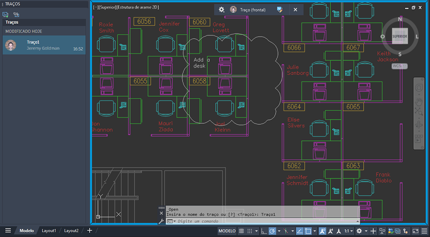430x237 pixels.
Task: Toggle the drawing grid display
Action: point(242,231)
